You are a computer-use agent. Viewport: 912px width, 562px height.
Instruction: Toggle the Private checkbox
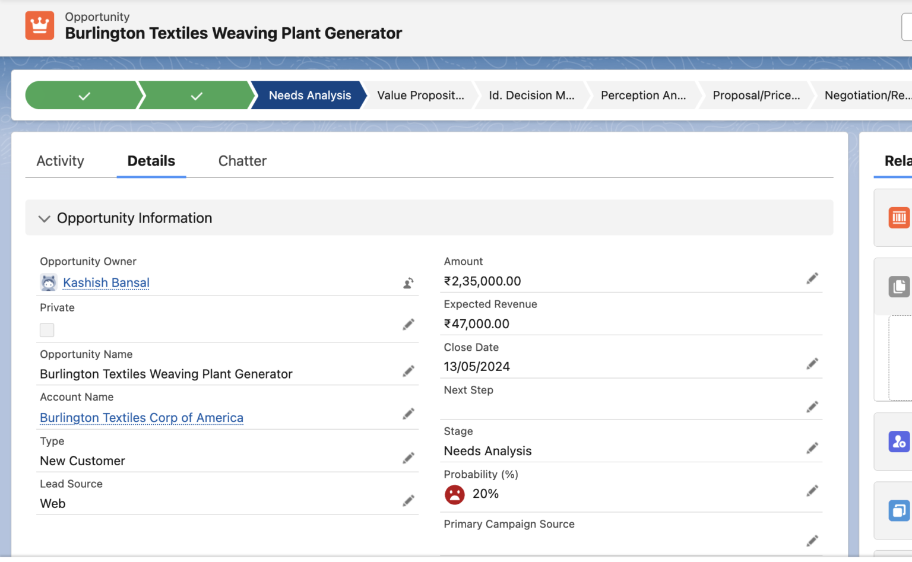47,330
